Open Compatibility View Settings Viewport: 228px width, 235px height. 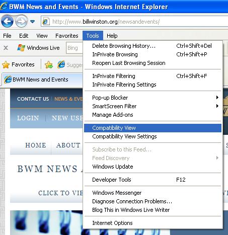153,136
